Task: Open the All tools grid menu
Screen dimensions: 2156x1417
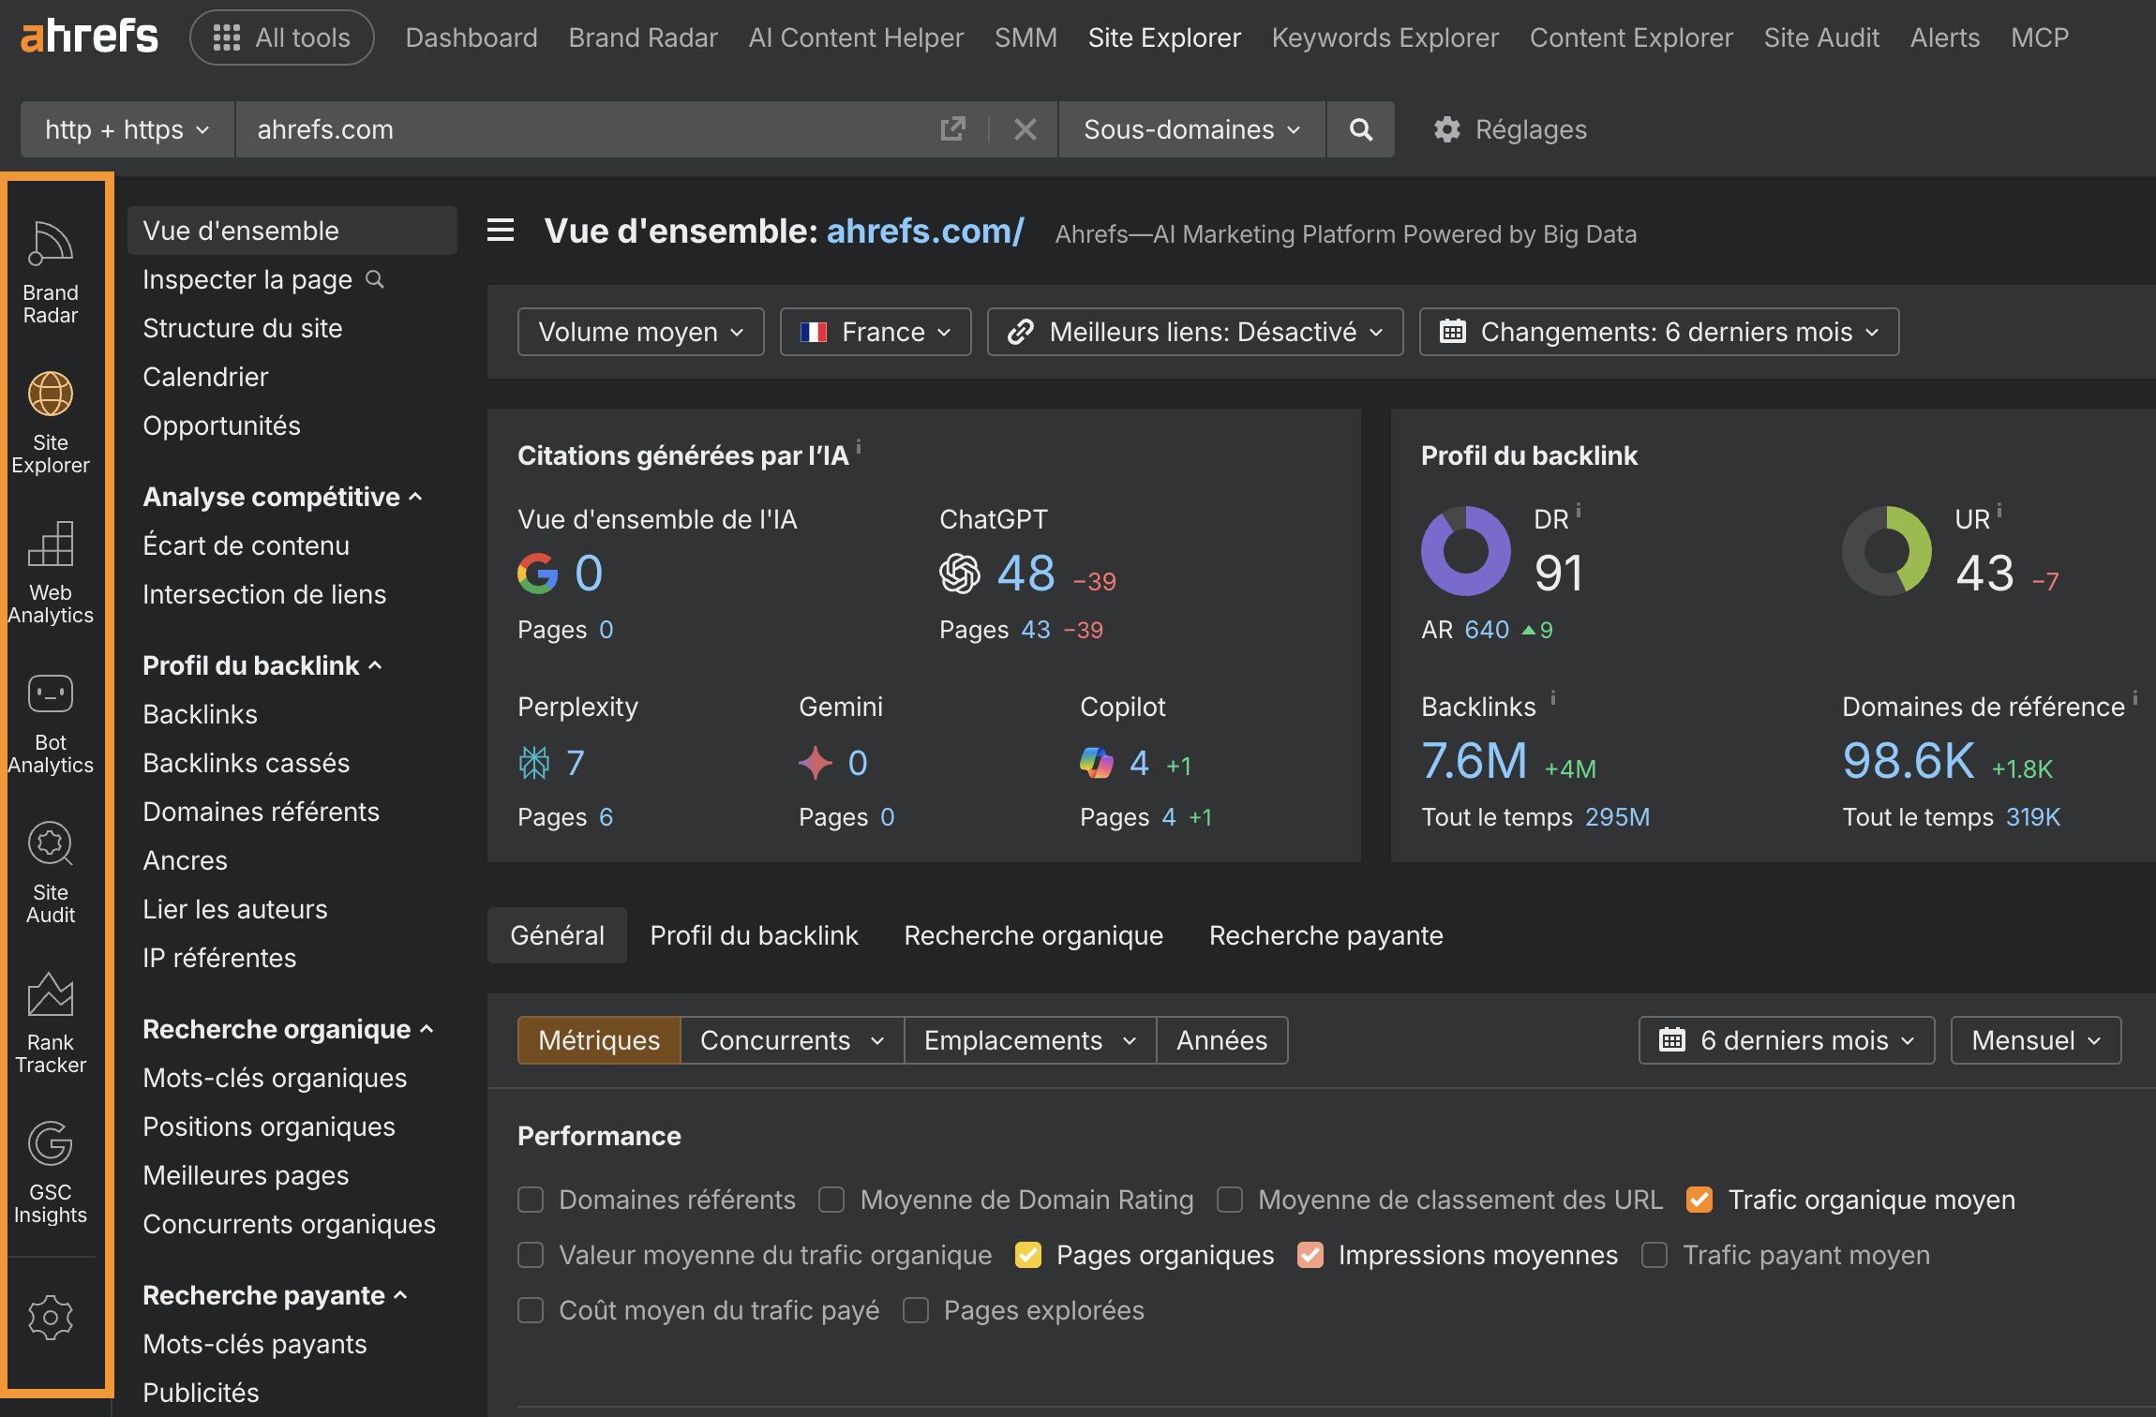Action: (281, 37)
